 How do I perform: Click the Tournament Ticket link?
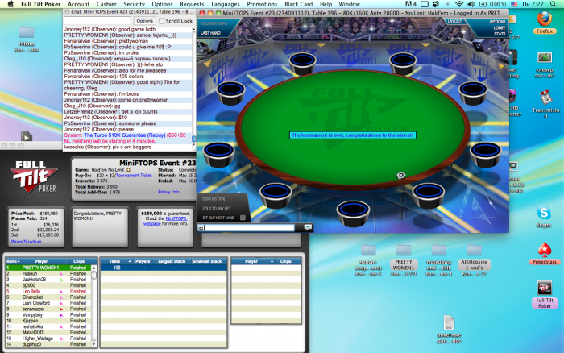point(134,175)
